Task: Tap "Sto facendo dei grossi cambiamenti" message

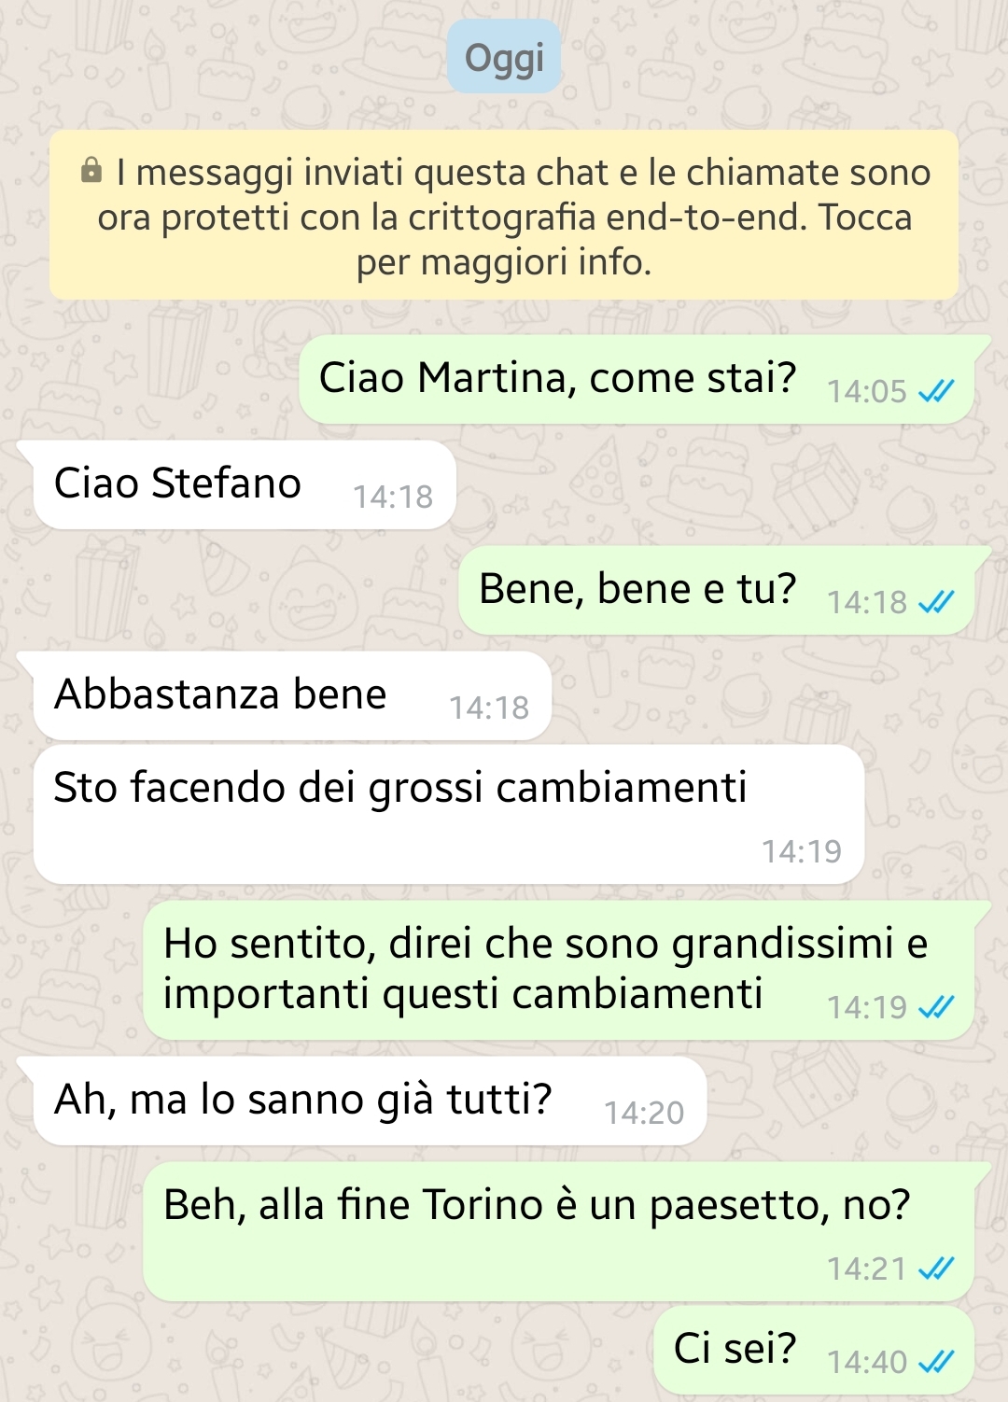Action: 400,788
